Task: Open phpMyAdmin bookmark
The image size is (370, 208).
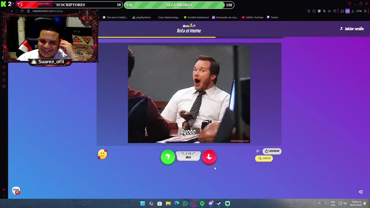Action: (x=142, y=17)
